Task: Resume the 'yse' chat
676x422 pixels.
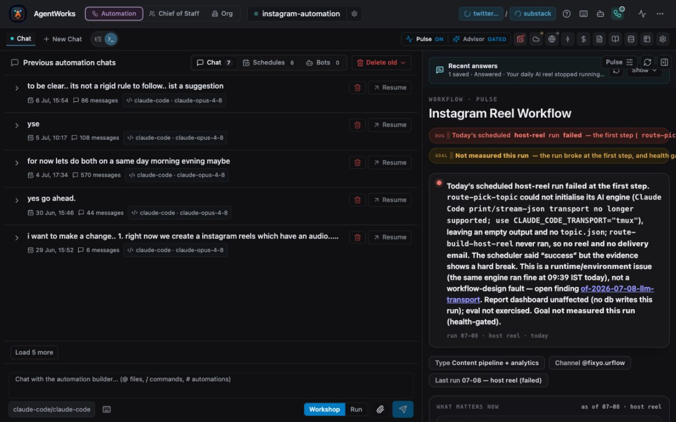Action: click(389, 125)
